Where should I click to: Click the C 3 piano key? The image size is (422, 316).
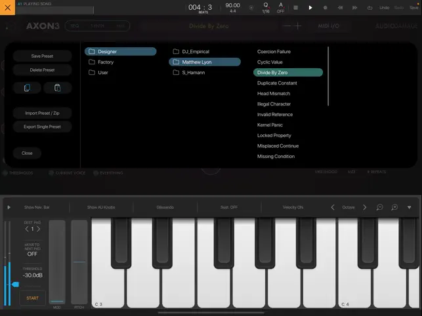pyautogui.click(x=108, y=288)
